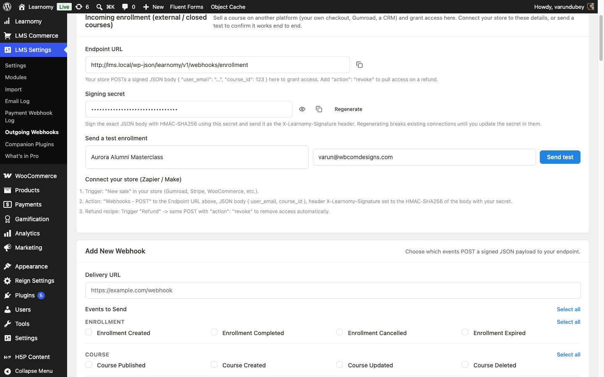The width and height of the screenshot is (604, 377).
Task: Open the Email Log submenu item
Action: 17,101
